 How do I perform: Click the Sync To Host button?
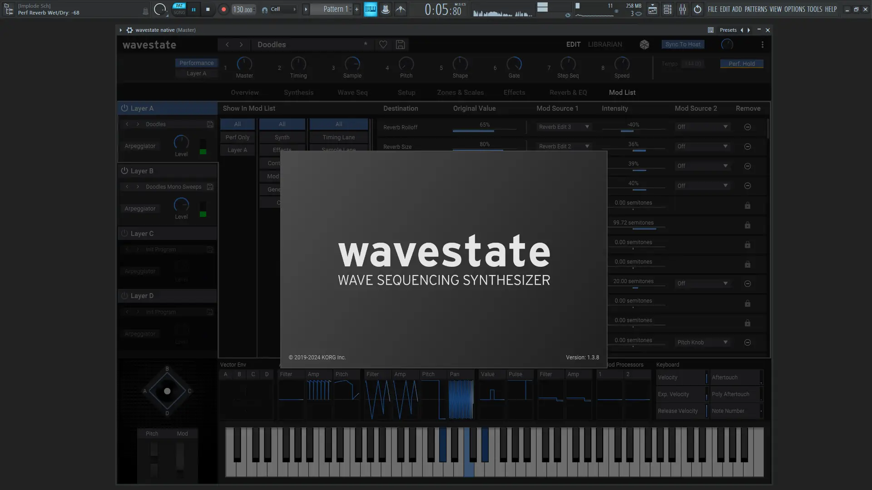click(683, 44)
